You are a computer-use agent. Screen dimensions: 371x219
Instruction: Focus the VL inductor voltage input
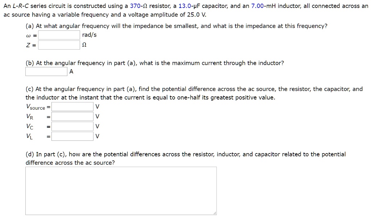click(x=72, y=136)
